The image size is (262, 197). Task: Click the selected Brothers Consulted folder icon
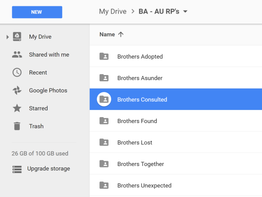pyautogui.click(x=104, y=99)
